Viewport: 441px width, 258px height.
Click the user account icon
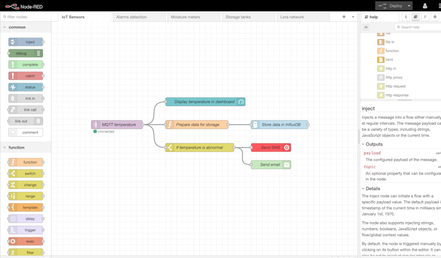click(x=425, y=6)
